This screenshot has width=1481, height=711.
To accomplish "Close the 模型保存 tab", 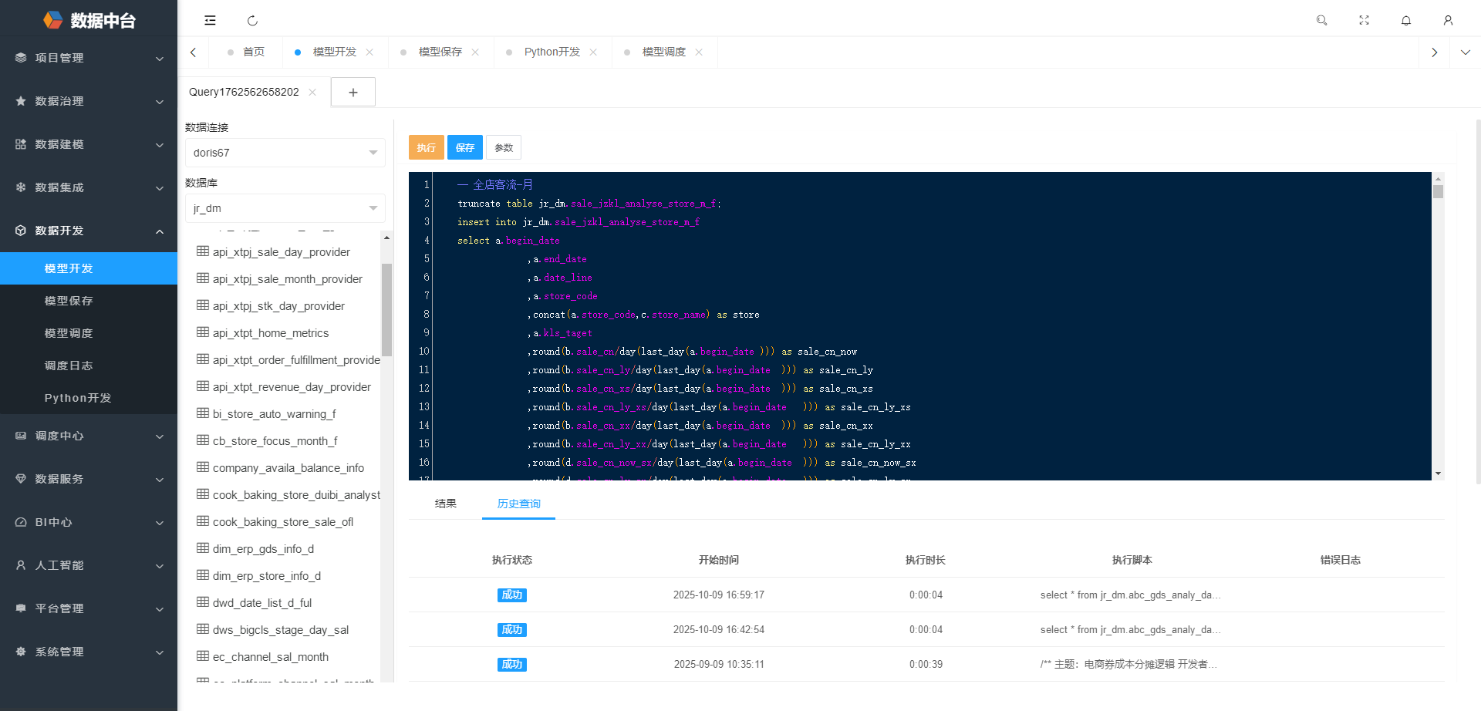I will tap(475, 52).
